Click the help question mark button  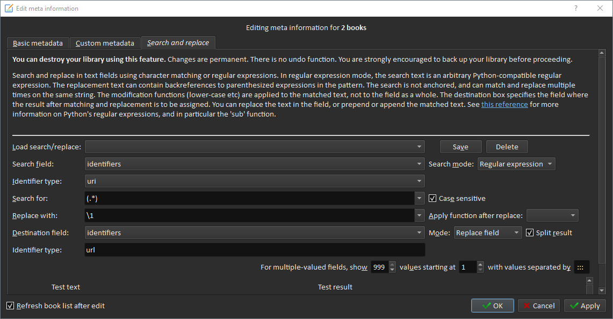pos(575,9)
